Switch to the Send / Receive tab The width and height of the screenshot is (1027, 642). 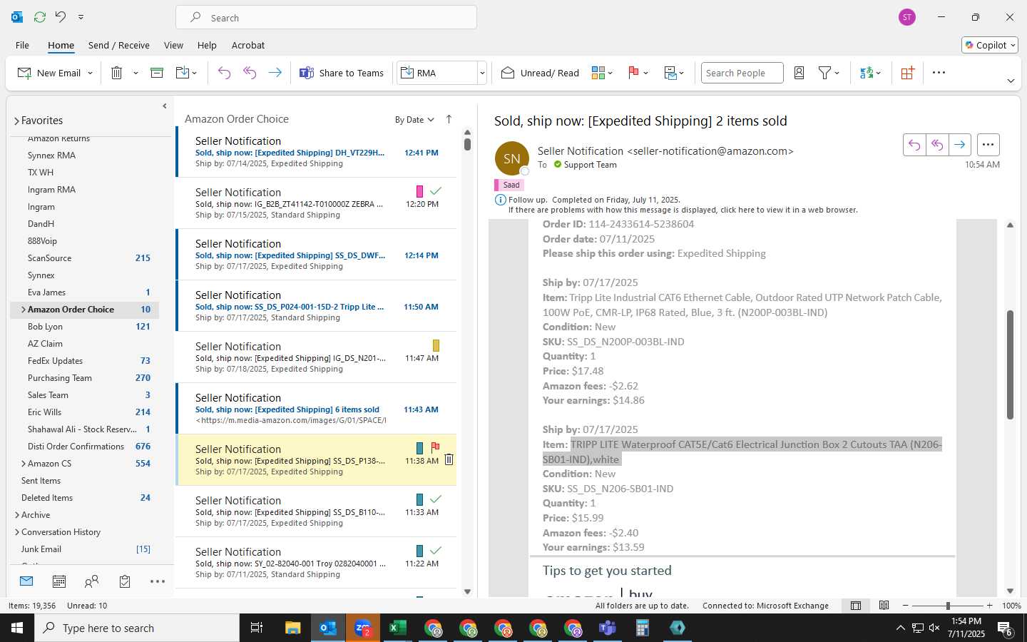(x=119, y=45)
